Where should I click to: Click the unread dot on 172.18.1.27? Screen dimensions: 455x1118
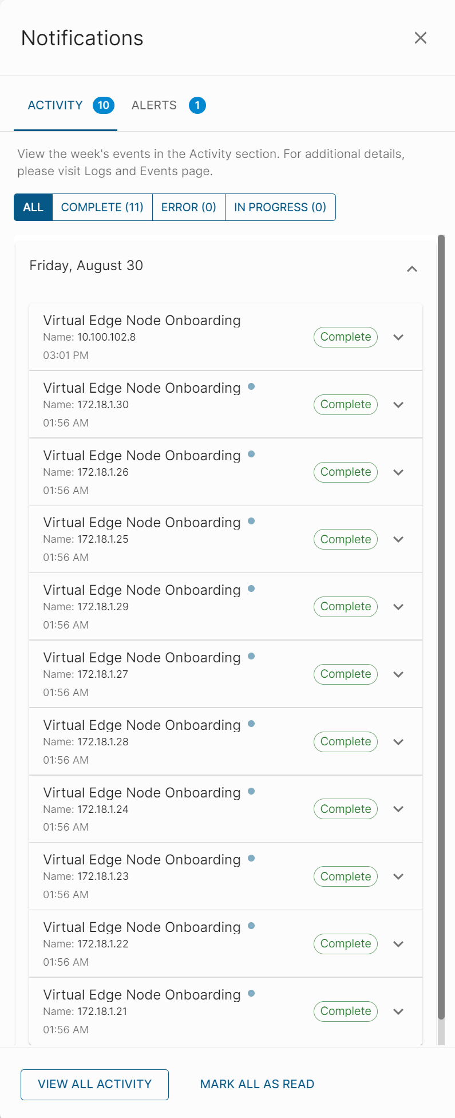251,657
